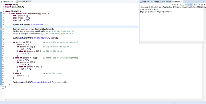This screenshot has width=206, height=104.
Task: Click 'String tmp = scanner.nextLine();' statement
Action: [29, 31]
